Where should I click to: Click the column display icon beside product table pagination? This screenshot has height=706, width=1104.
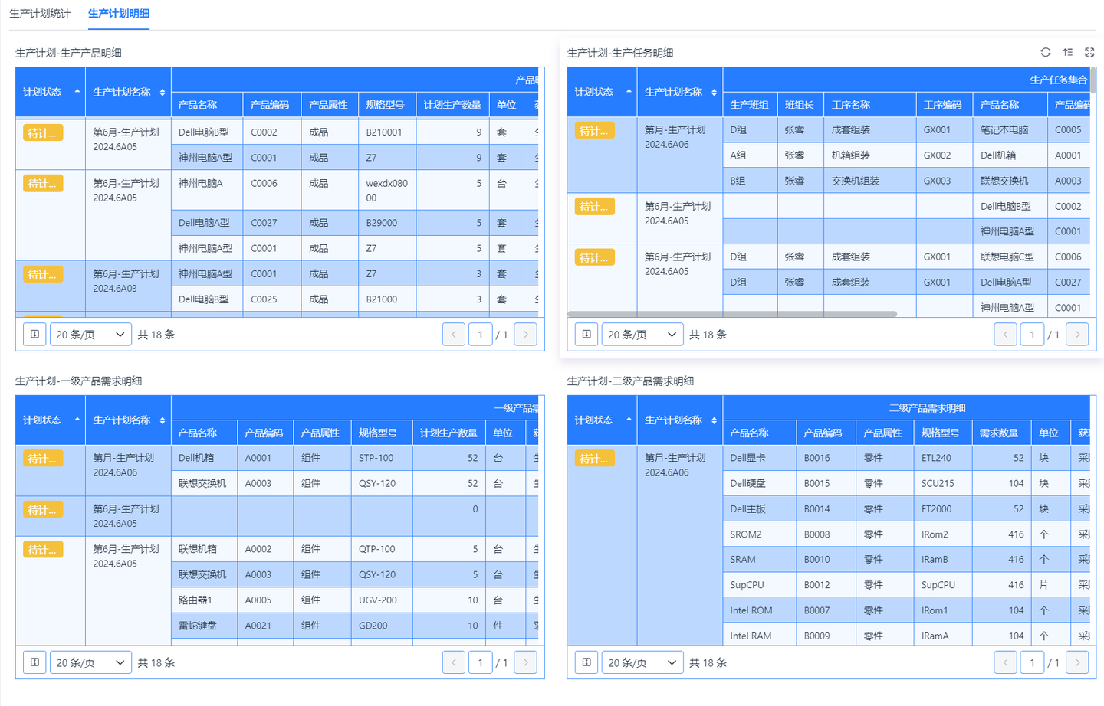coord(34,334)
